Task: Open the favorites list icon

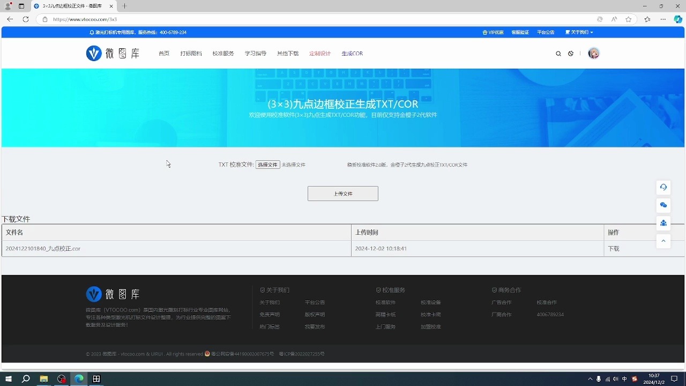Action: pyautogui.click(x=647, y=19)
